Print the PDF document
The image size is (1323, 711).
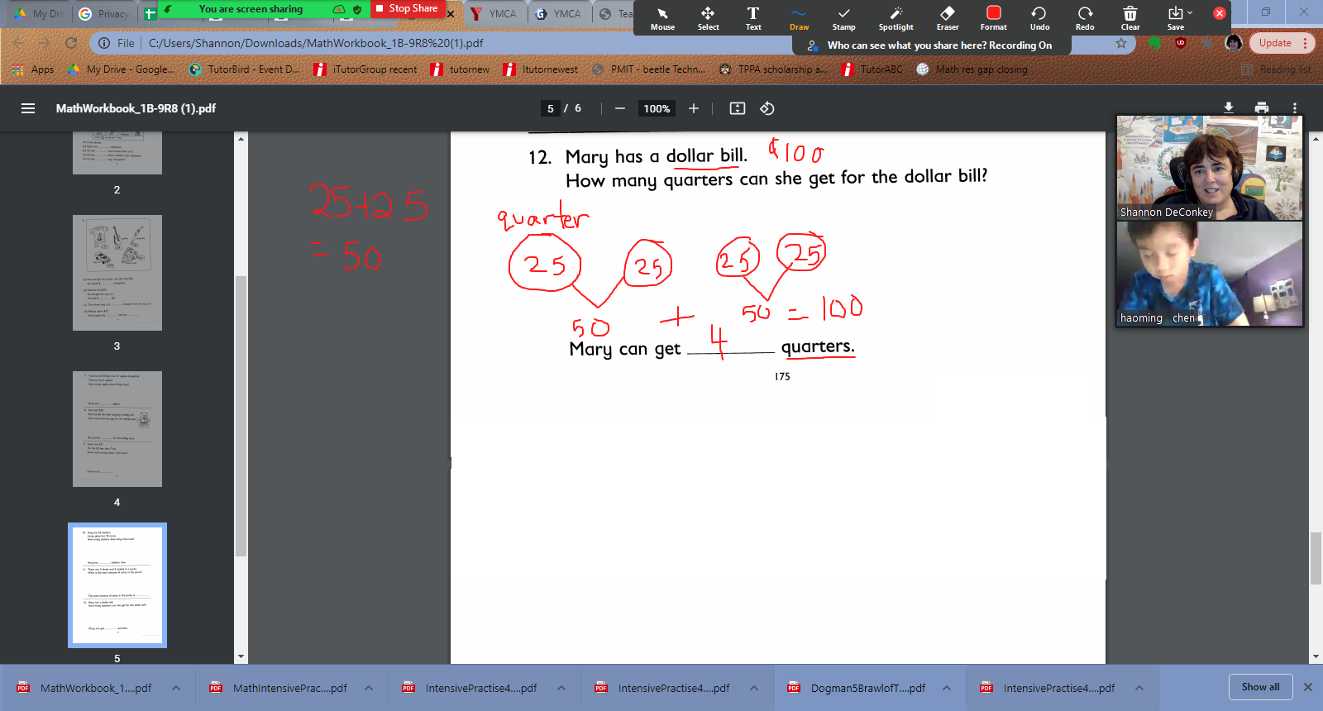1262,108
